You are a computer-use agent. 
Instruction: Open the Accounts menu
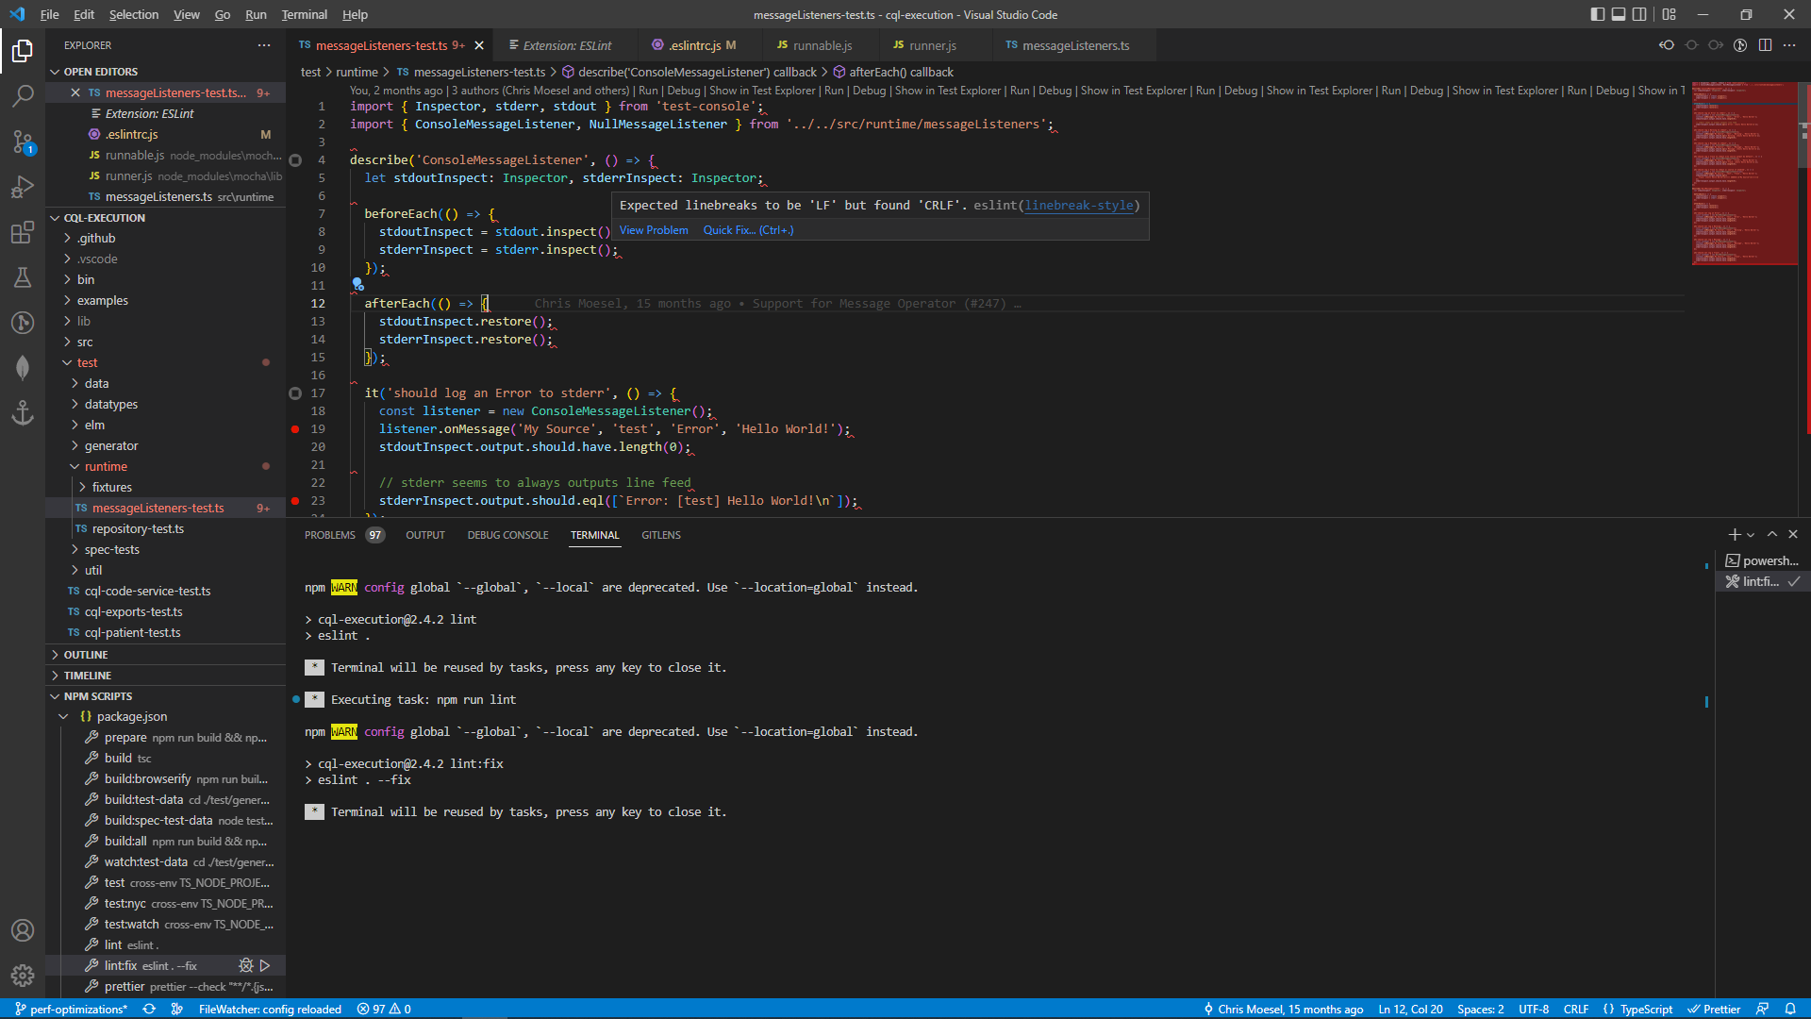coord(23,930)
